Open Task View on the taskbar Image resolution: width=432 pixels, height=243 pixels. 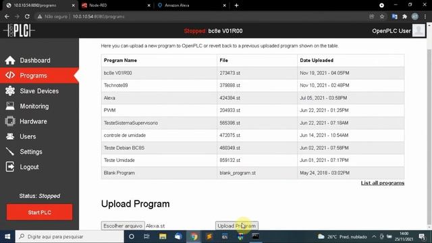[x=146, y=236]
